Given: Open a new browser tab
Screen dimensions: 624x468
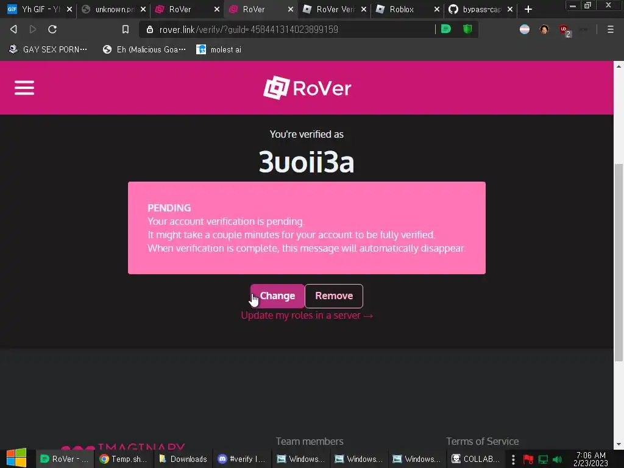Looking at the screenshot, I should click(528, 9).
